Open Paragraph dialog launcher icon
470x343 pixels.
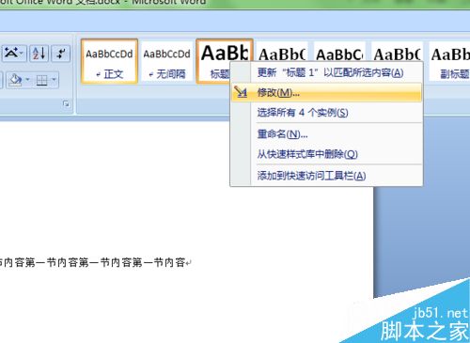[66, 103]
